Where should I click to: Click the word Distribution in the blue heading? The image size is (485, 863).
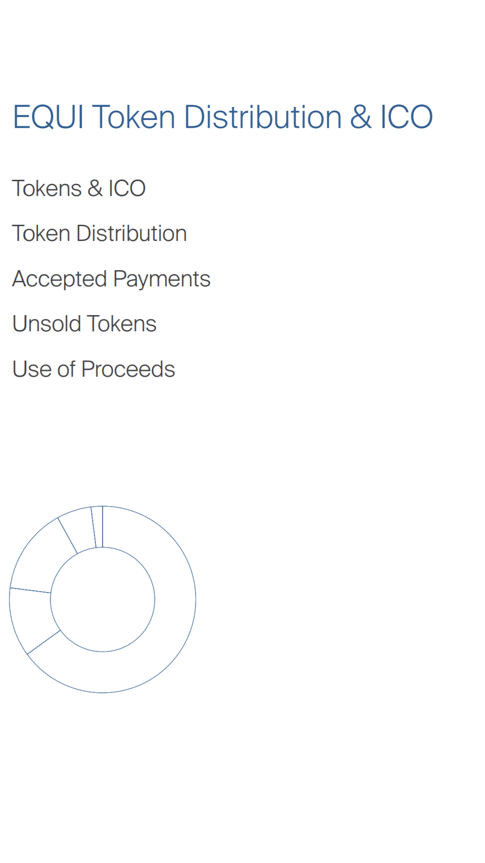coord(263,117)
